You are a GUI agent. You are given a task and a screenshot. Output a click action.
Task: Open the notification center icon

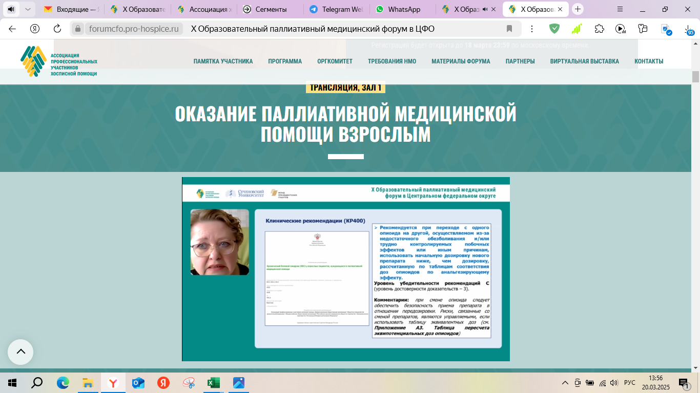(684, 382)
